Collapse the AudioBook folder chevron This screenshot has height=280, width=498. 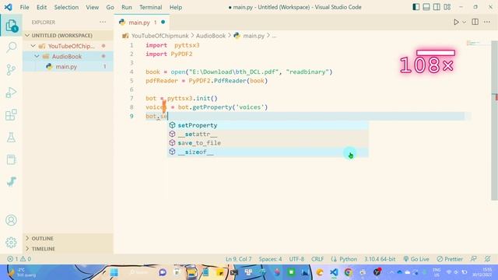pos(37,56)
